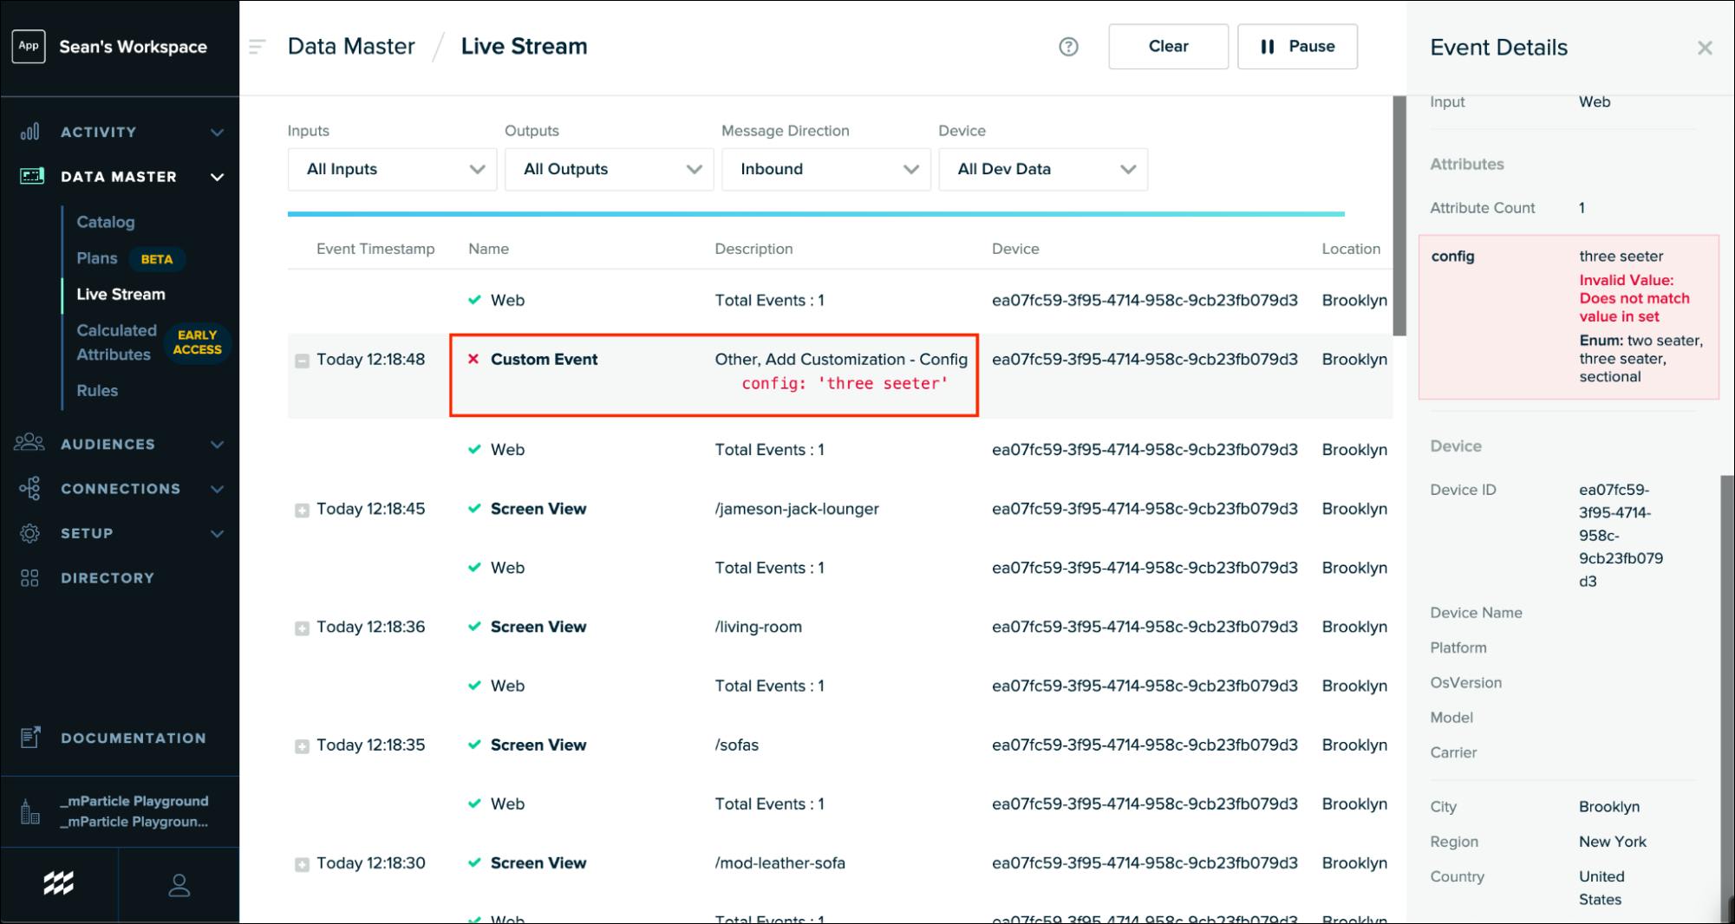Click the Directory grid icon
This screenshot has width=1735, height=924.
tap(29, 578)
